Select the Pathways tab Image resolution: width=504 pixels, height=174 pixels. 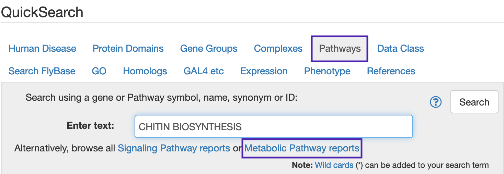340,49
